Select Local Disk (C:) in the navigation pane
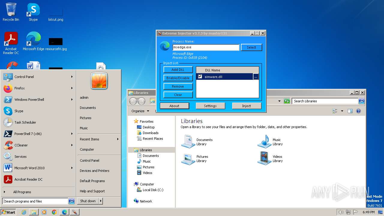This screenshot has width=384, height=216. [150, 190]
